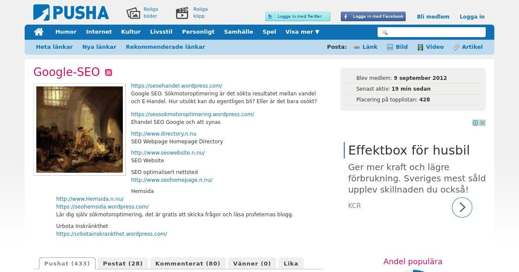Click the Roliga klipp film clapper icon
The image size is (519, 272).
coord(182,13)
